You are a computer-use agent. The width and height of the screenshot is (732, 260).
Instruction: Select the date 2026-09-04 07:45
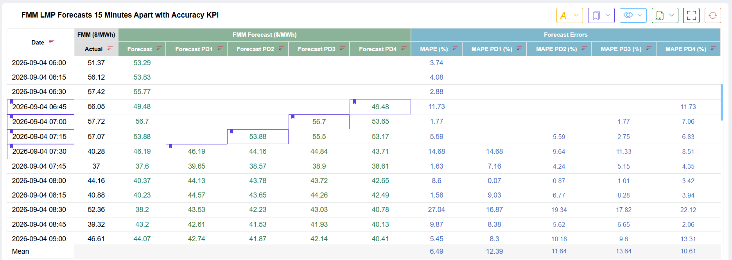39,166
